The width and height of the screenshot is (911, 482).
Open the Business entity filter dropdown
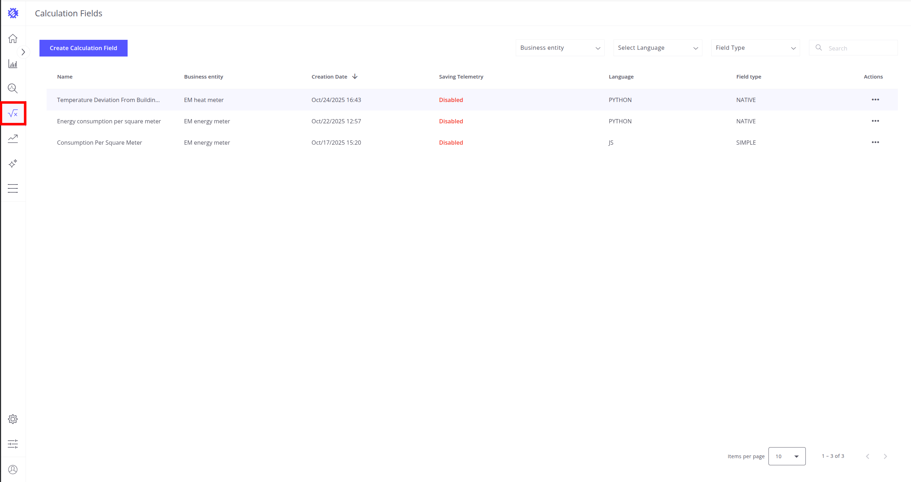(560, 48)
